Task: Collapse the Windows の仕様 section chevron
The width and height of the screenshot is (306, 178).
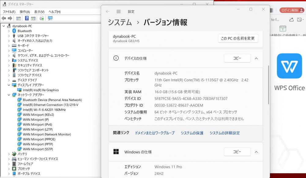Action: [256, 152]
